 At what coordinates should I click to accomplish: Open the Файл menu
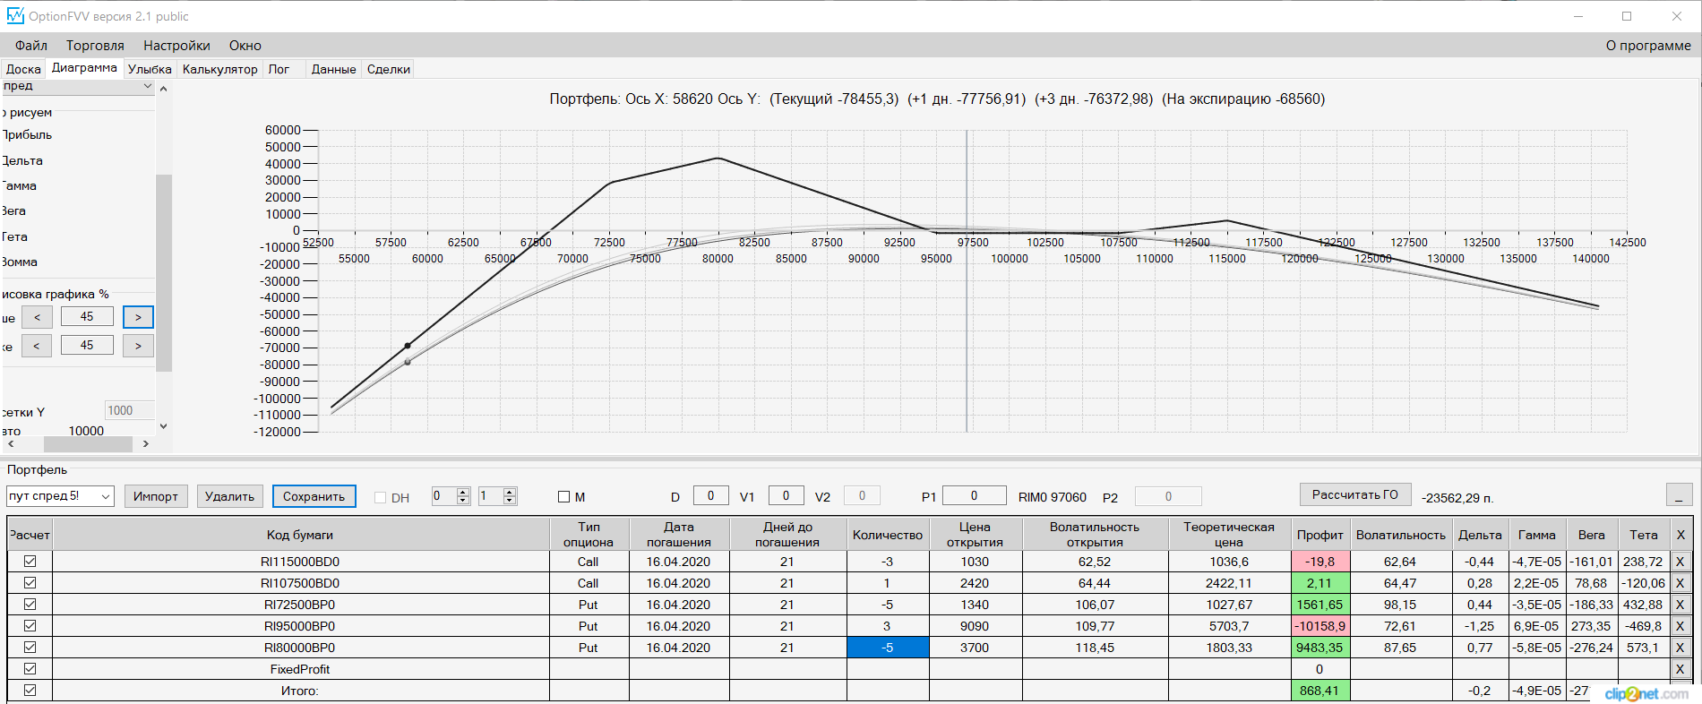click(x=31, y=46)
